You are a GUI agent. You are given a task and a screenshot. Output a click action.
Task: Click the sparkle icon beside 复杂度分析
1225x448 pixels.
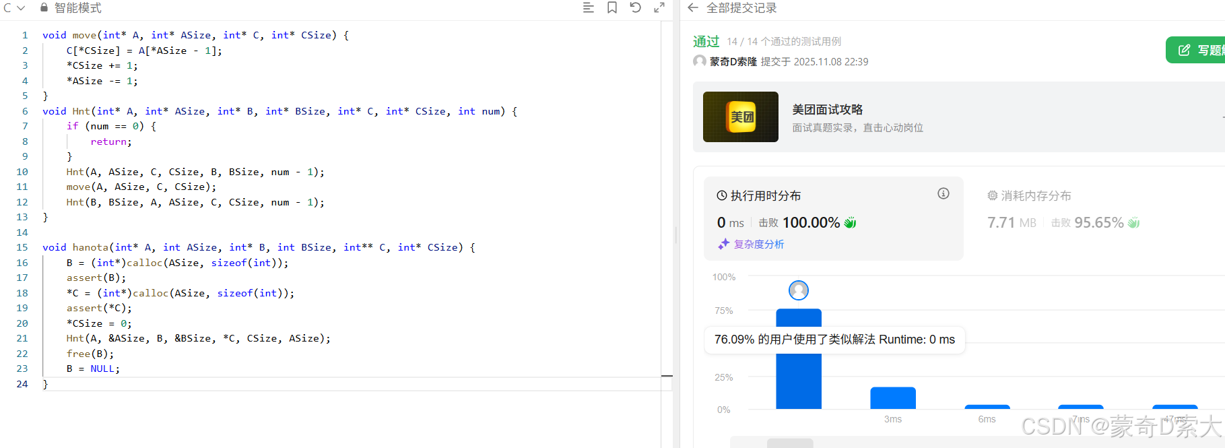coord(723,244)
